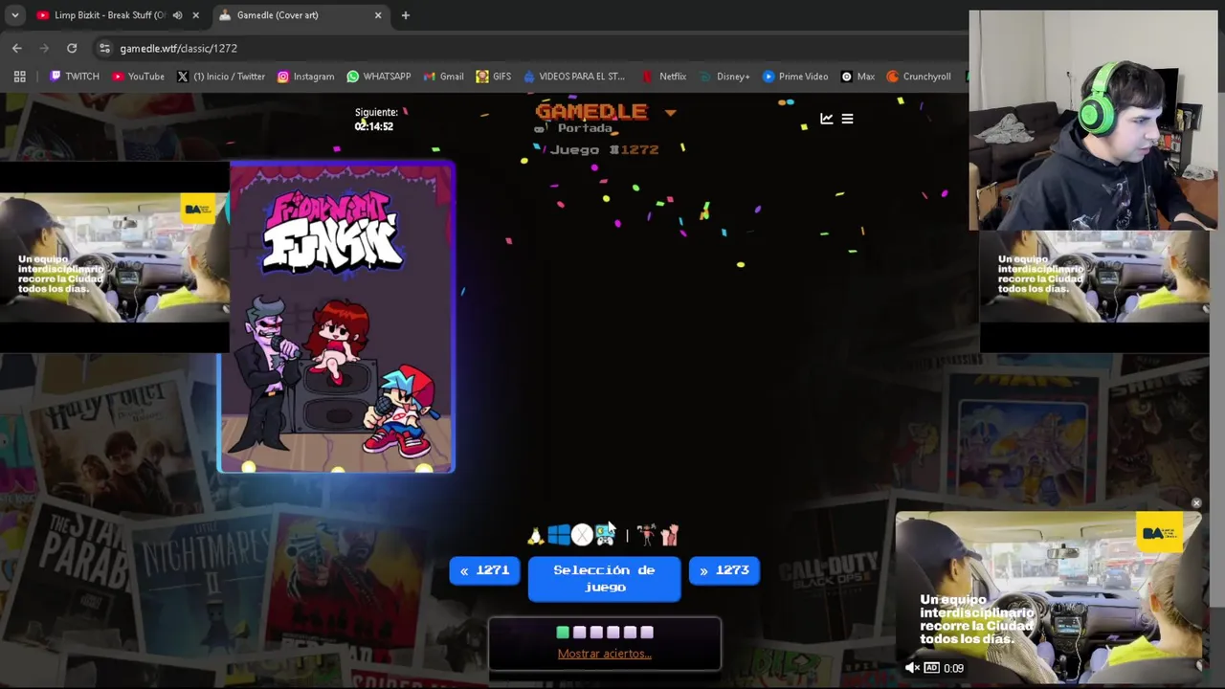Open the tab search dropdown
1225x689 pixels.
[x=14, y=15]
